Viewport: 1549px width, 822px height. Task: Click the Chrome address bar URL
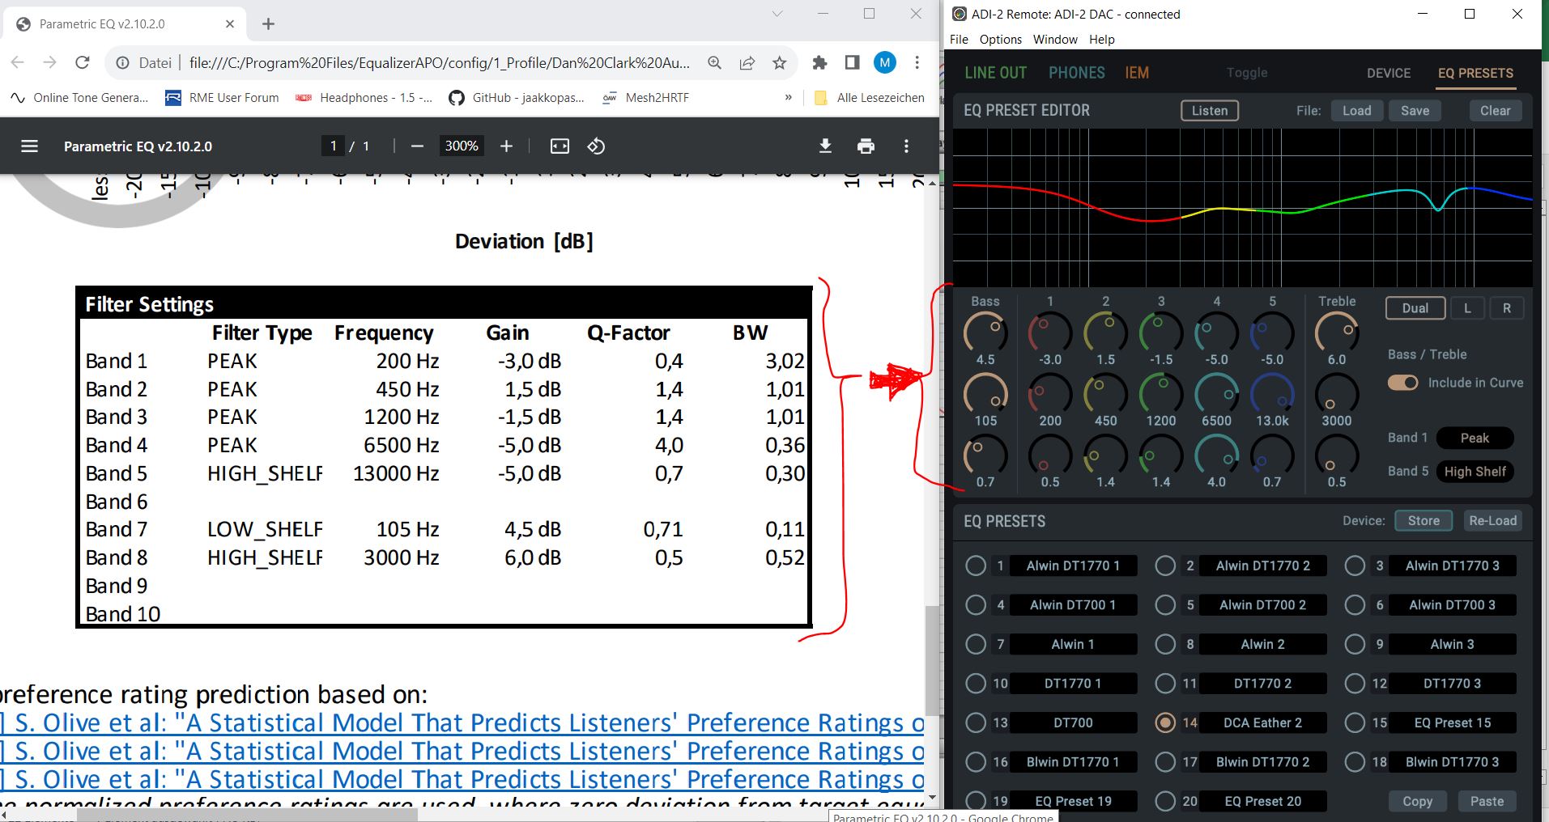[439, 62]
